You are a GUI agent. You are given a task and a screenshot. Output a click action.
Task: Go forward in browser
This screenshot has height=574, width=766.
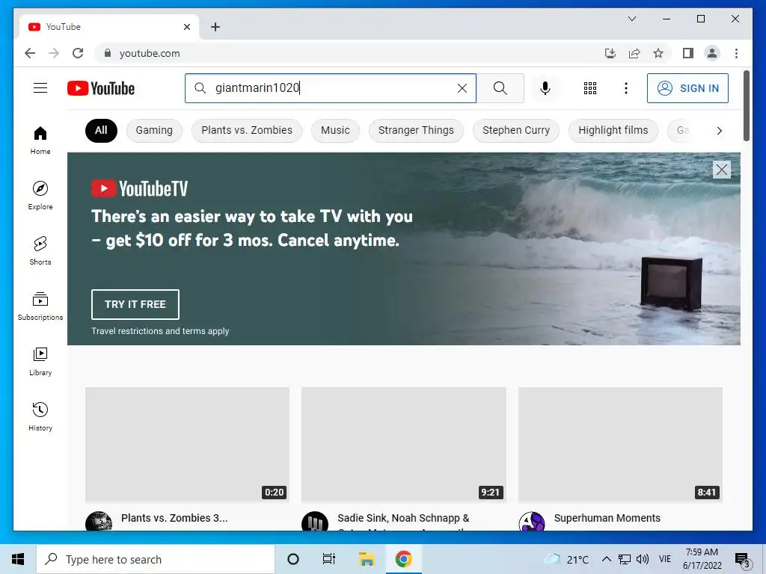(54, 53)
